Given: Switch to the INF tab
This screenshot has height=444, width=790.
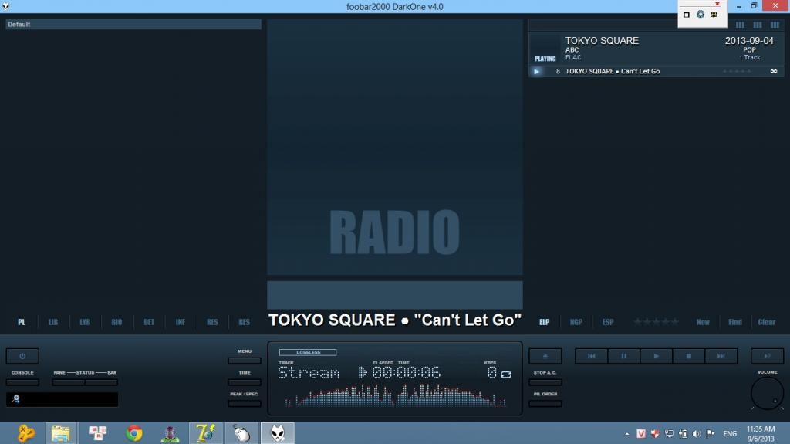Looking at the screenshot, I should pyautogui.click(x=181, y=322).
